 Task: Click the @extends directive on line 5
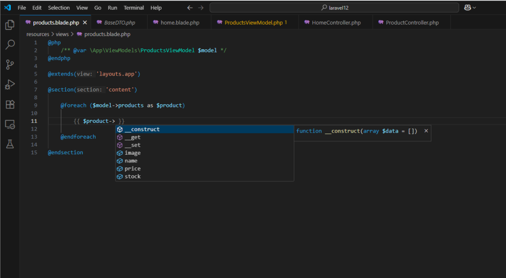pos(61,74)
